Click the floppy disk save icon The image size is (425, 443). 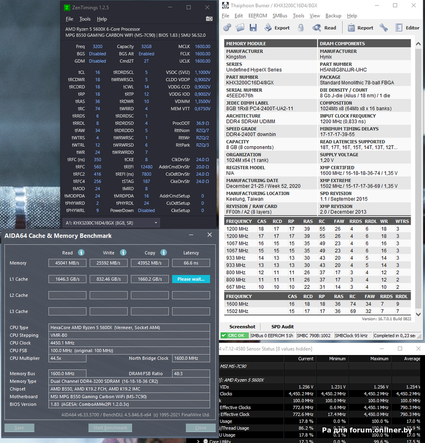tap(253, 27)
